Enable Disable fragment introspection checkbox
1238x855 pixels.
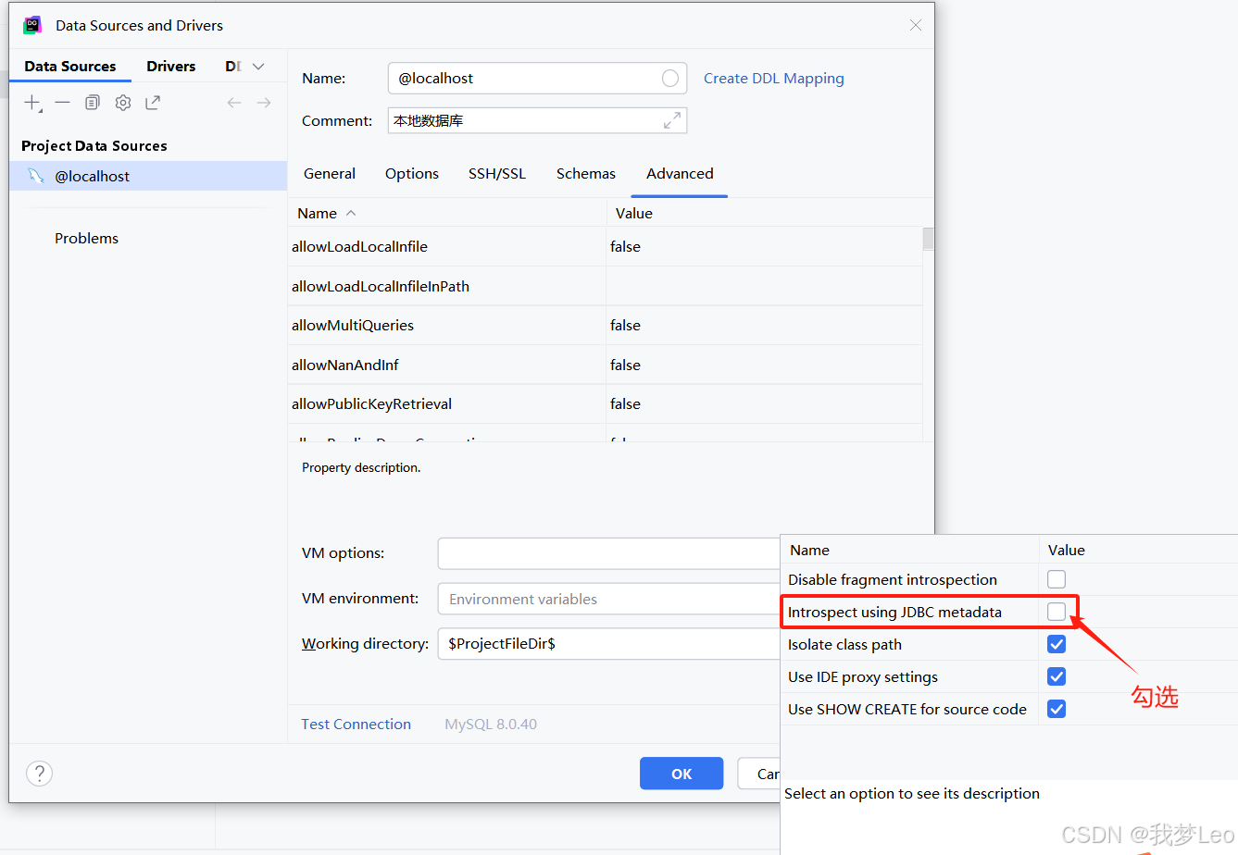[1057, 579]
